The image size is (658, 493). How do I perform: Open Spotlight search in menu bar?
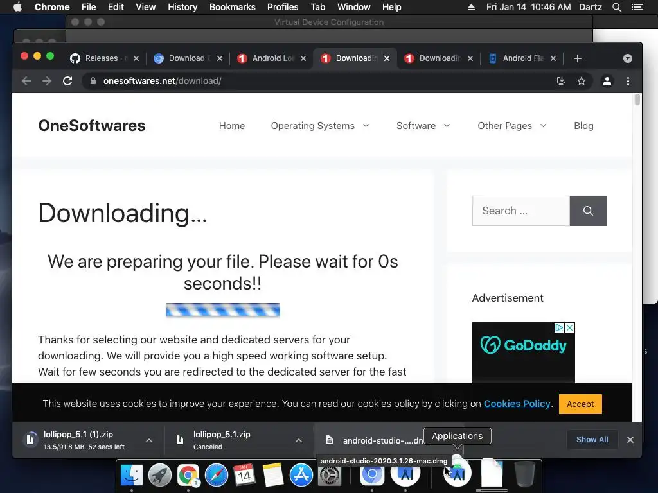616,7
